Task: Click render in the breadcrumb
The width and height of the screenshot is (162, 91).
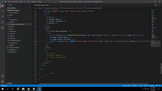Action: (x=80, y=8)
